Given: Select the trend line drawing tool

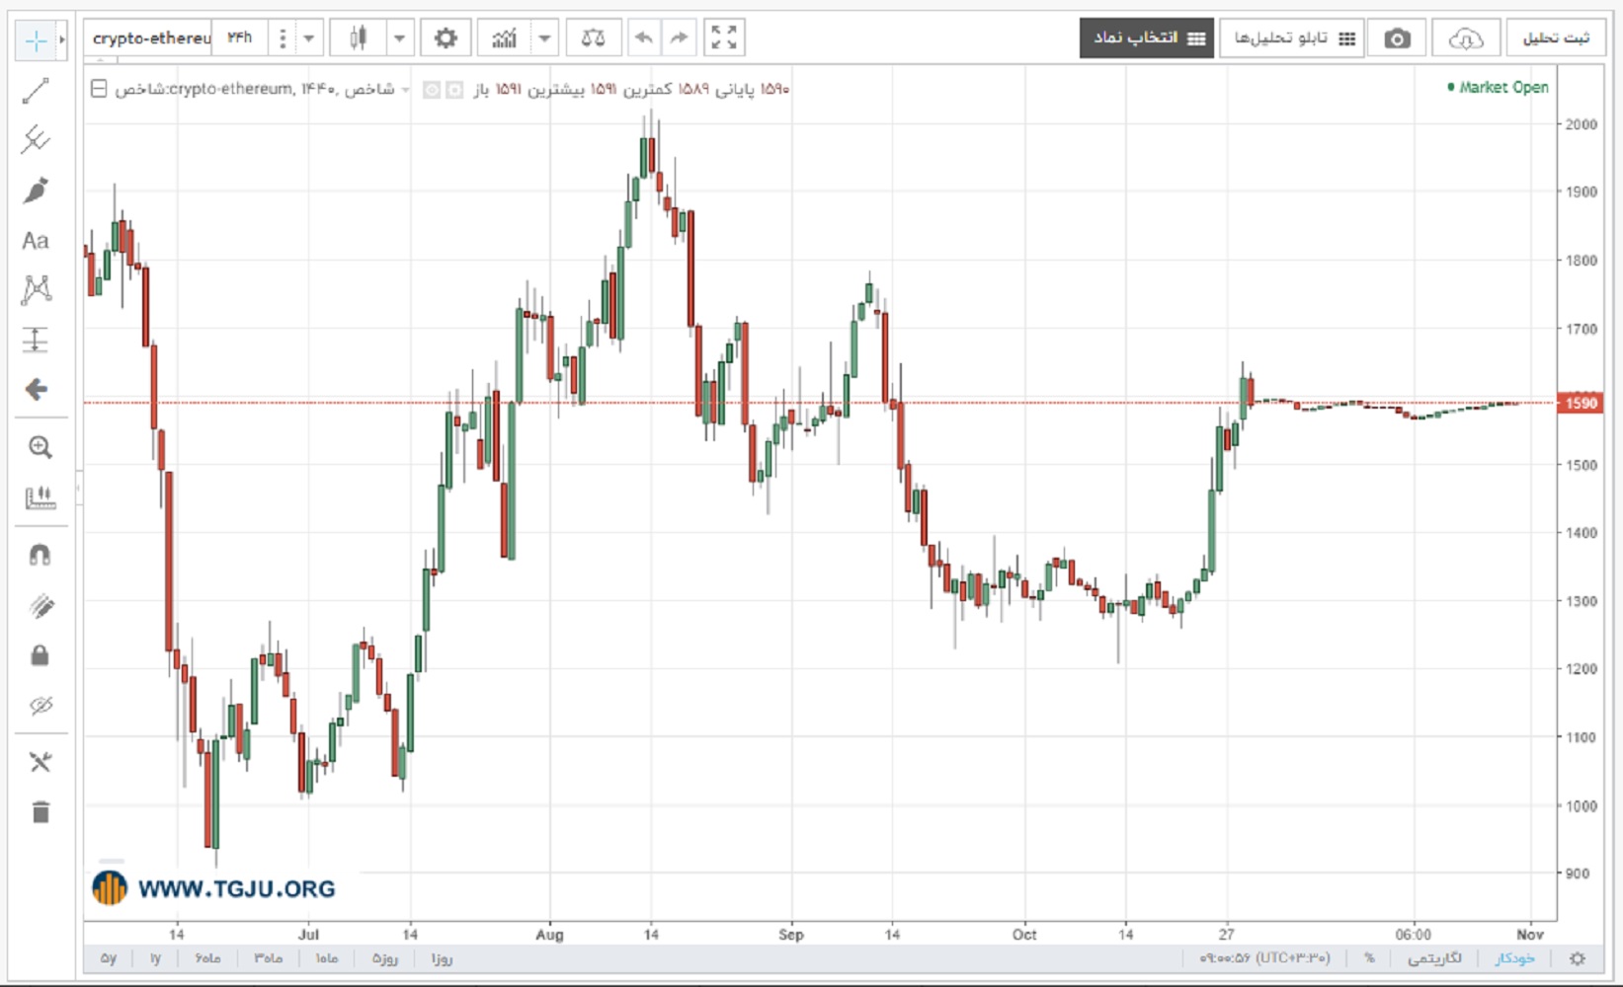Looking at the screenshot, I should click(36, 91).
